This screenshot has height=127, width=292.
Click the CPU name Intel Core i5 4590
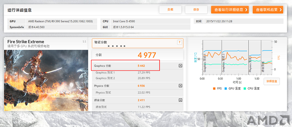(124, 21)
